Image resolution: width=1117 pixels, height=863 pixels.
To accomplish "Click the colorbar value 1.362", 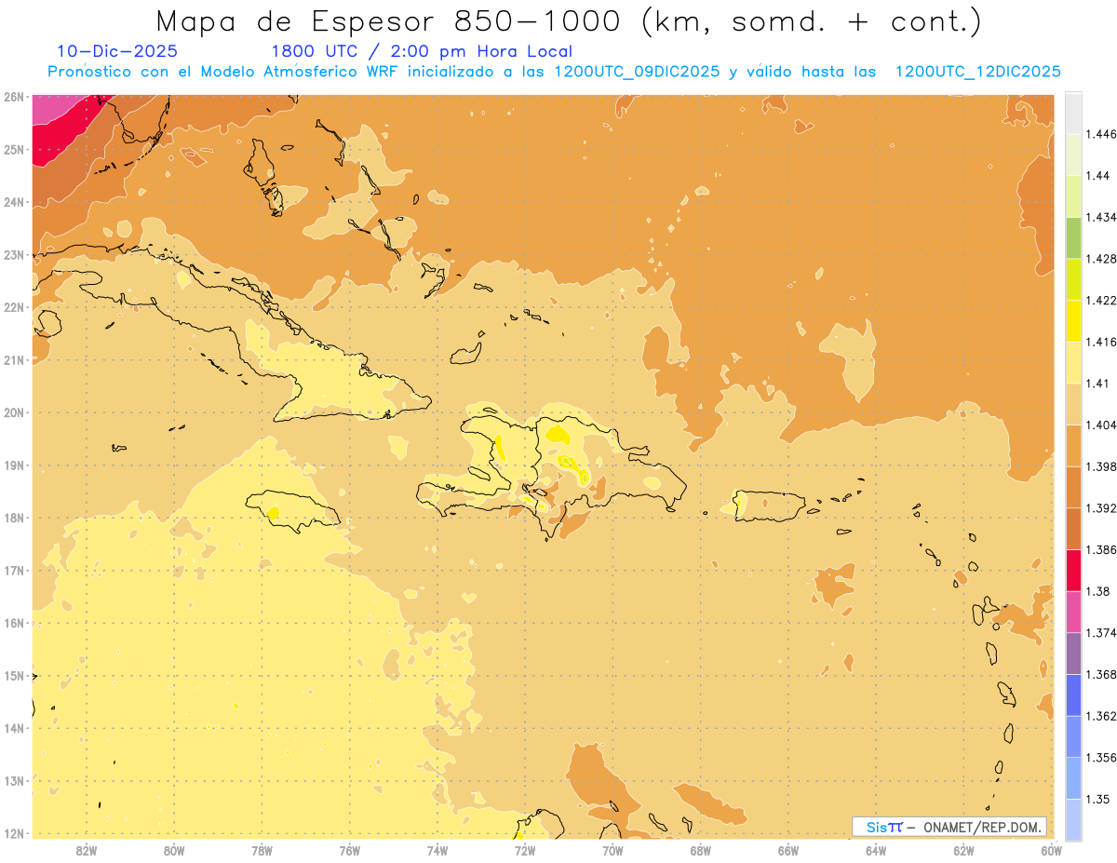I will point(1101,716).
